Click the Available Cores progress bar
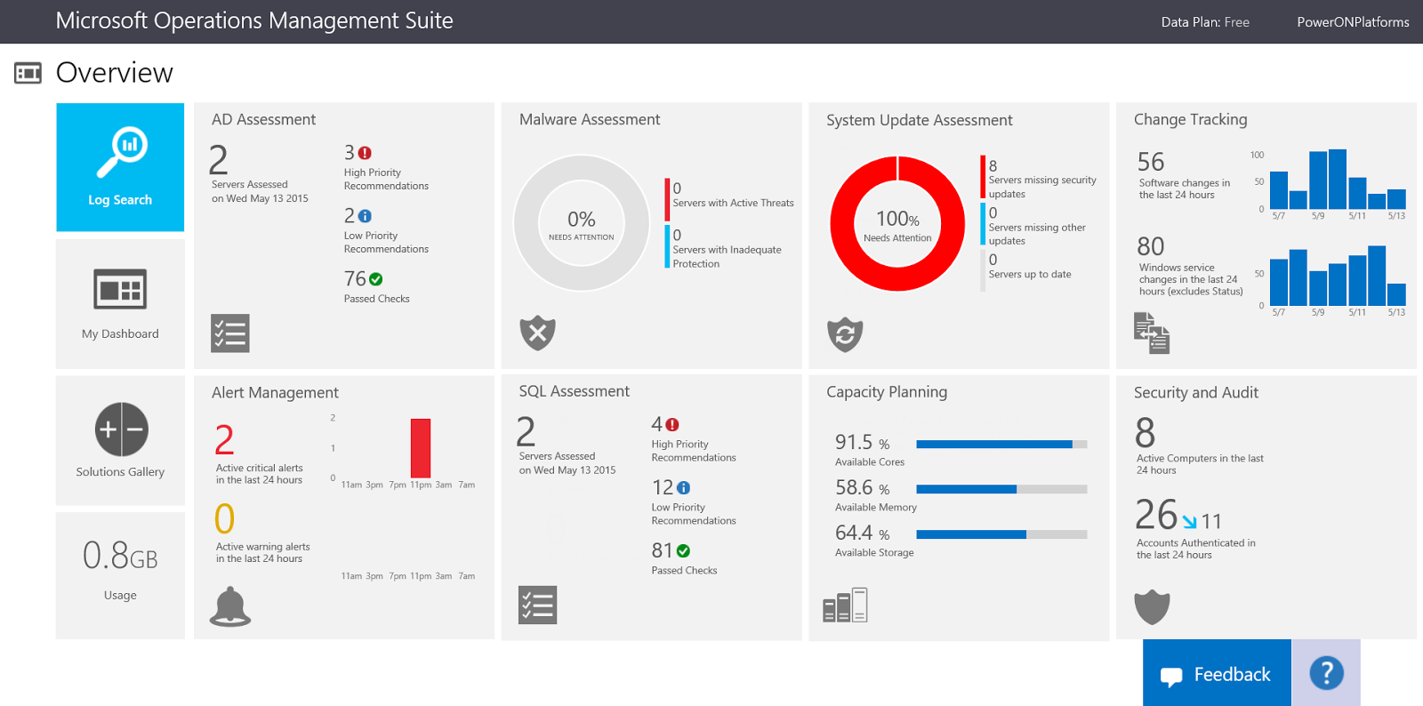 1001,444
